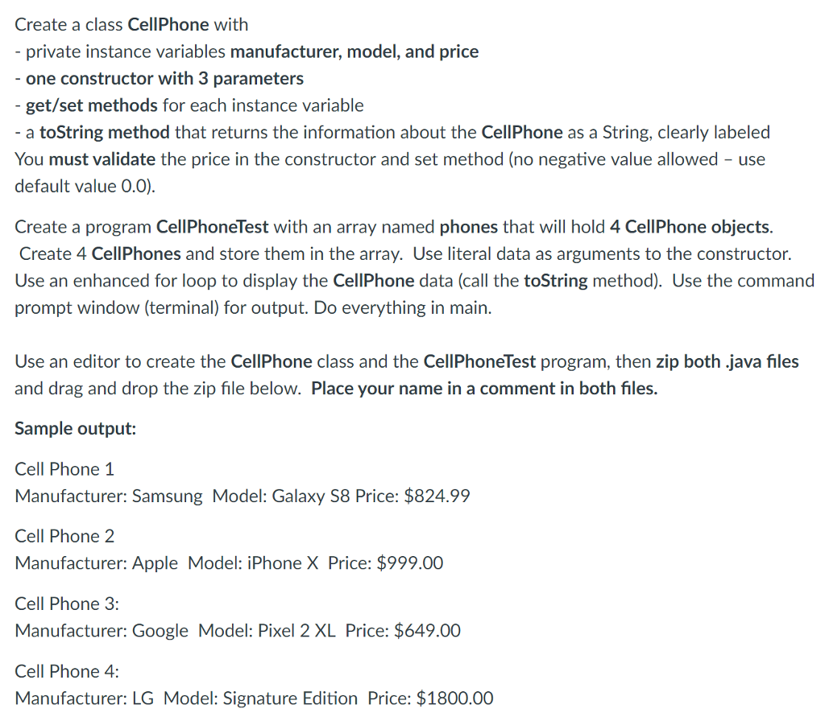Click the "Cell Phone 4:" label

[67, 671]
